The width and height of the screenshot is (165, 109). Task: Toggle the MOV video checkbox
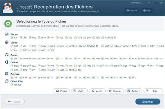[x=39, y=46]
